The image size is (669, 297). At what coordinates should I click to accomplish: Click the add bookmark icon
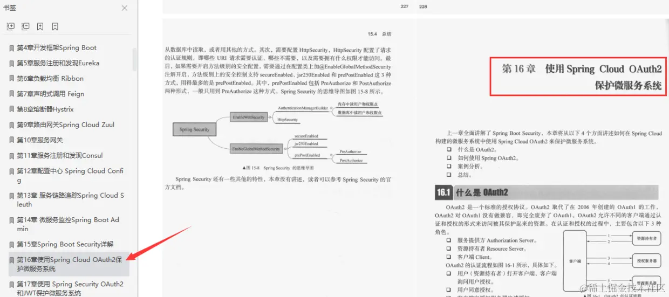[x=40, y=26]
